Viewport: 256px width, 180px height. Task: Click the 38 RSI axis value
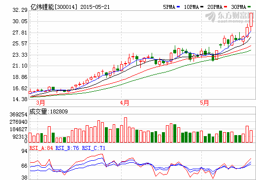pos(25,178)
